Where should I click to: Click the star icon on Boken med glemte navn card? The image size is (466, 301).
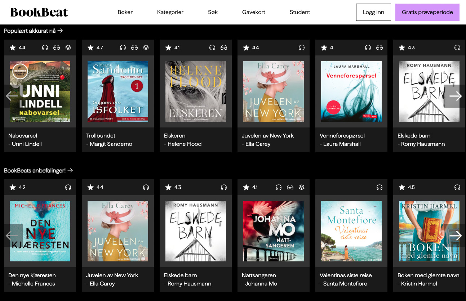402,187
